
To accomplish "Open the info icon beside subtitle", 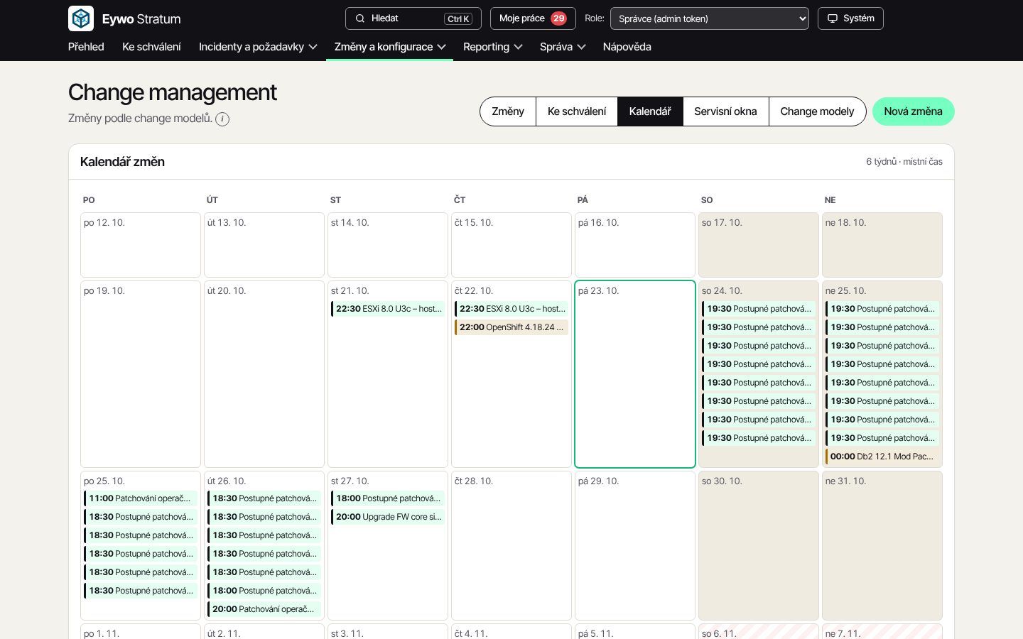I will (x=222, y=119).
